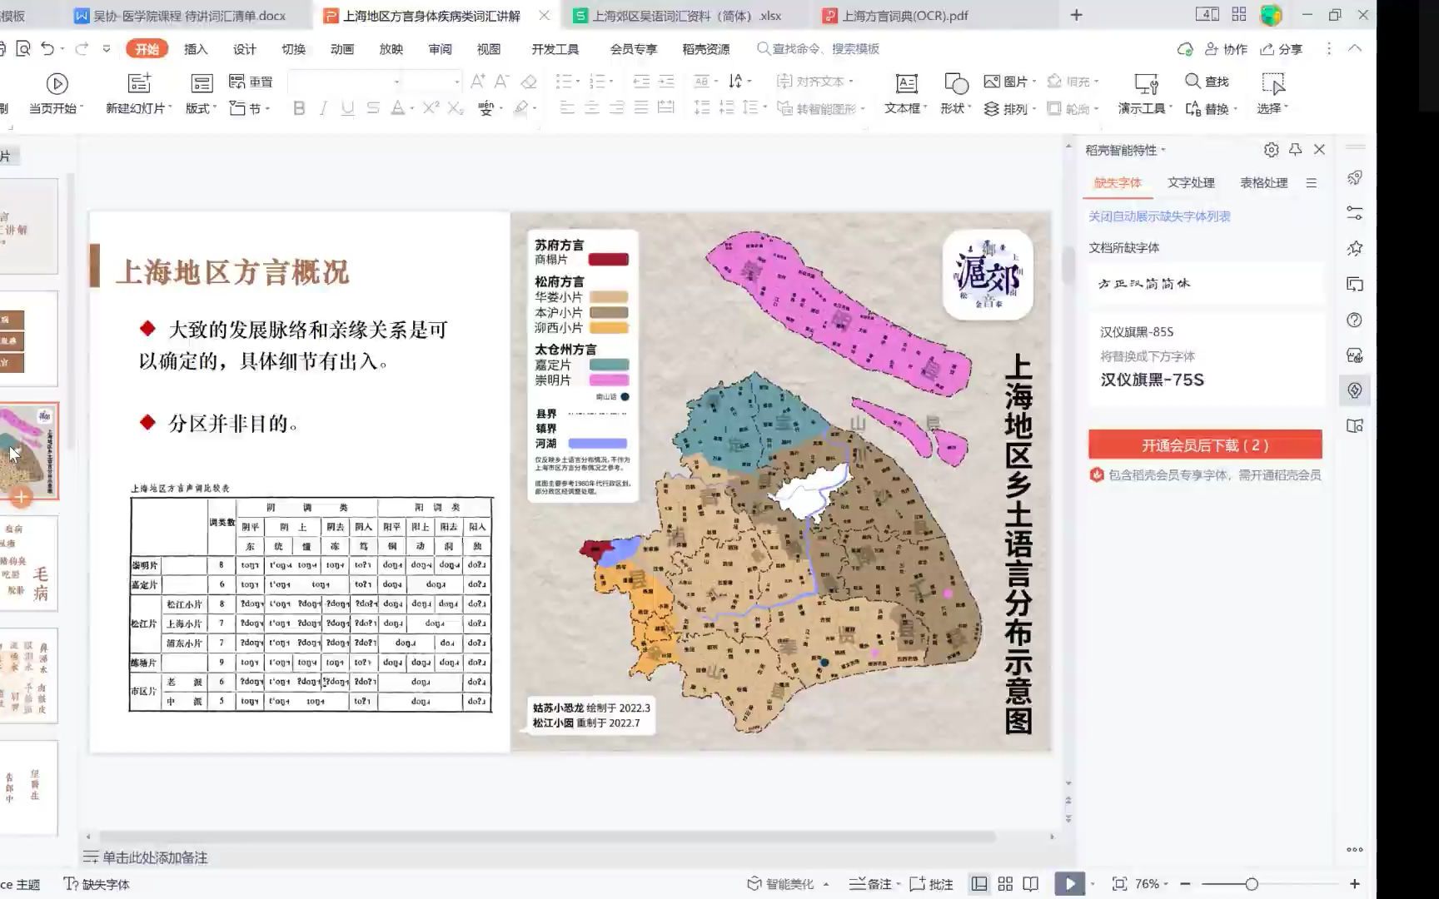Viewport: 1439px width, 899px height.
Task: Click the 开通会员后下载 button
Action: tap(1204, 445)
